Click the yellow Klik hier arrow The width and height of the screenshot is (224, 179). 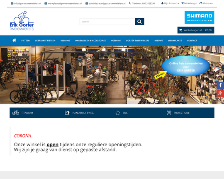(161, 75)
